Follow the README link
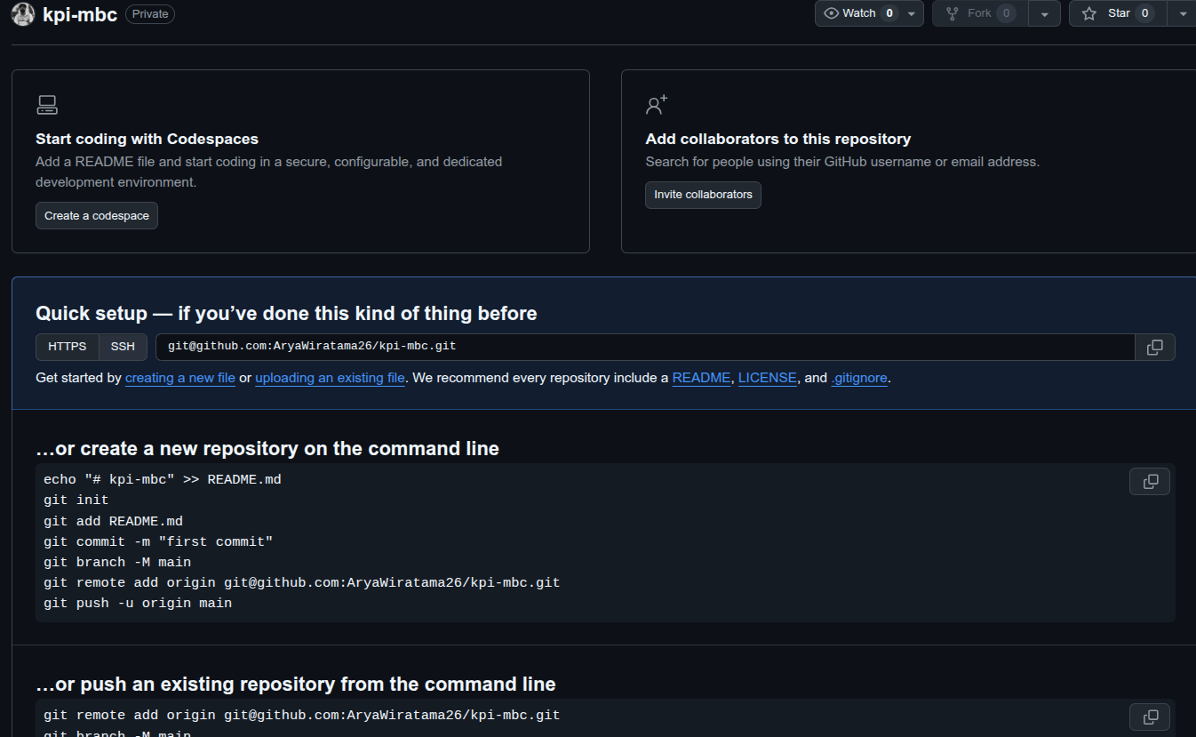Image resolution: width=1196 pixels, height=737 pixels. click(x=702, y=378)
